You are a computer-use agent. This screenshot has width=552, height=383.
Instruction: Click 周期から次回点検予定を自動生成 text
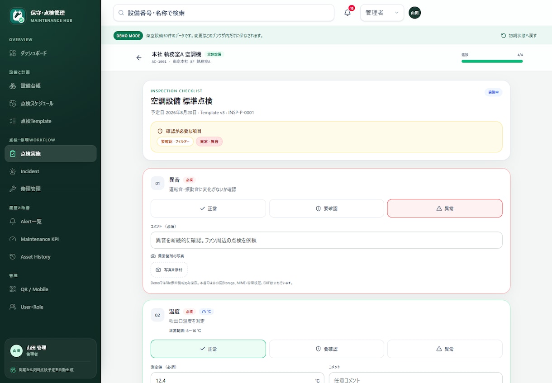pyautogui.click(x=46, y=370)
